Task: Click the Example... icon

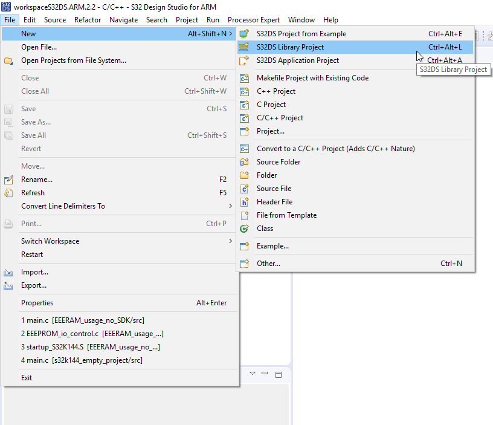Action: pos(244,246)
